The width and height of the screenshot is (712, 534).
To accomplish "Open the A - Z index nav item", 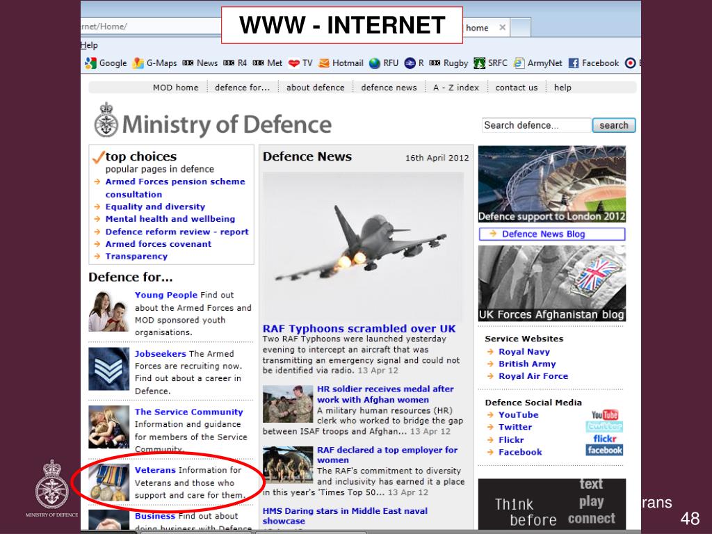I will (x=456, y=87).
